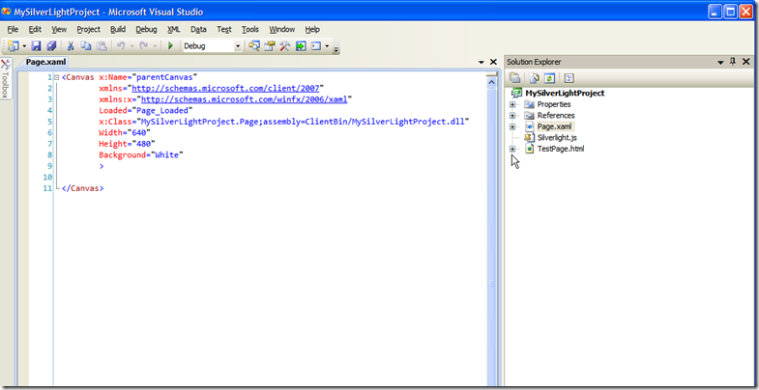Click the green arrow Start Page icon
759x390 pixels.
301,46
